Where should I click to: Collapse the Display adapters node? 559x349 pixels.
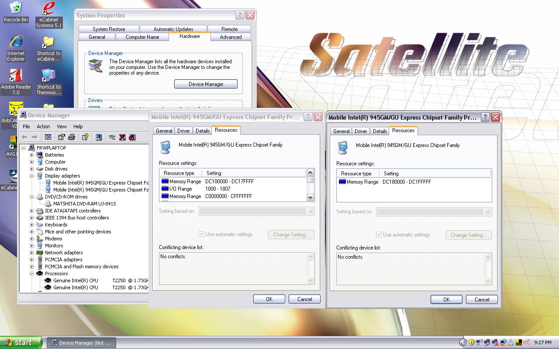tap(31, 176)
